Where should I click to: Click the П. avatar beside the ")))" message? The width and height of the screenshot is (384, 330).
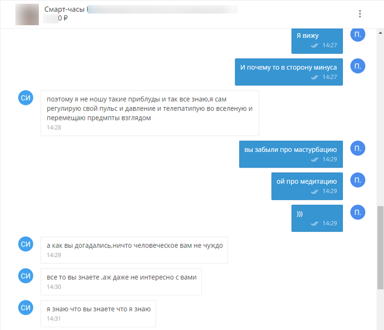358,212
